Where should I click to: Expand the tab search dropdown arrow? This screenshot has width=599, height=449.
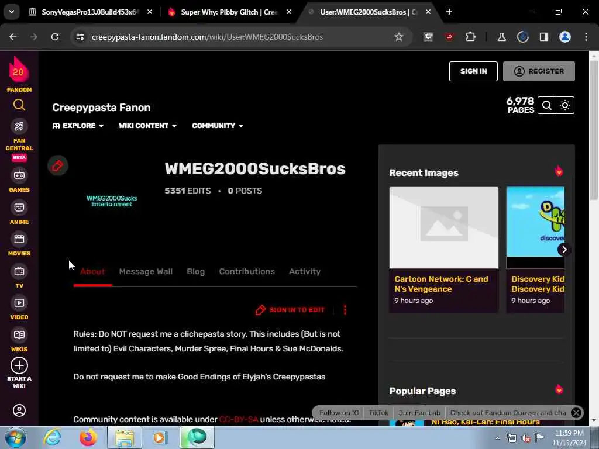(x=12, y=12)
